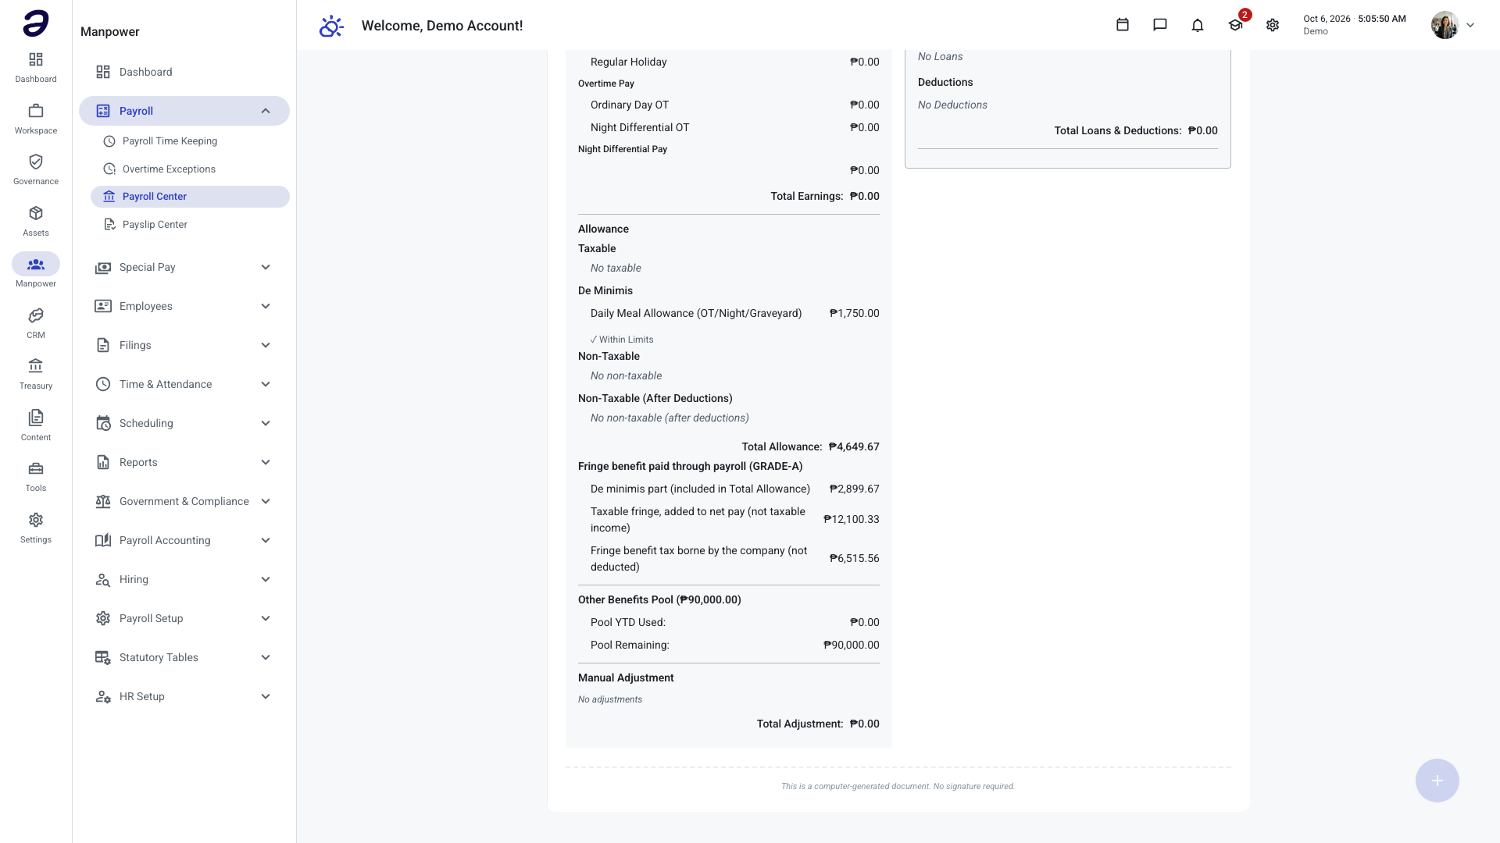1500x843 pixels.
Task: Open notifications bell icon
Action: pyautogui.click(x=1198, y=25)
